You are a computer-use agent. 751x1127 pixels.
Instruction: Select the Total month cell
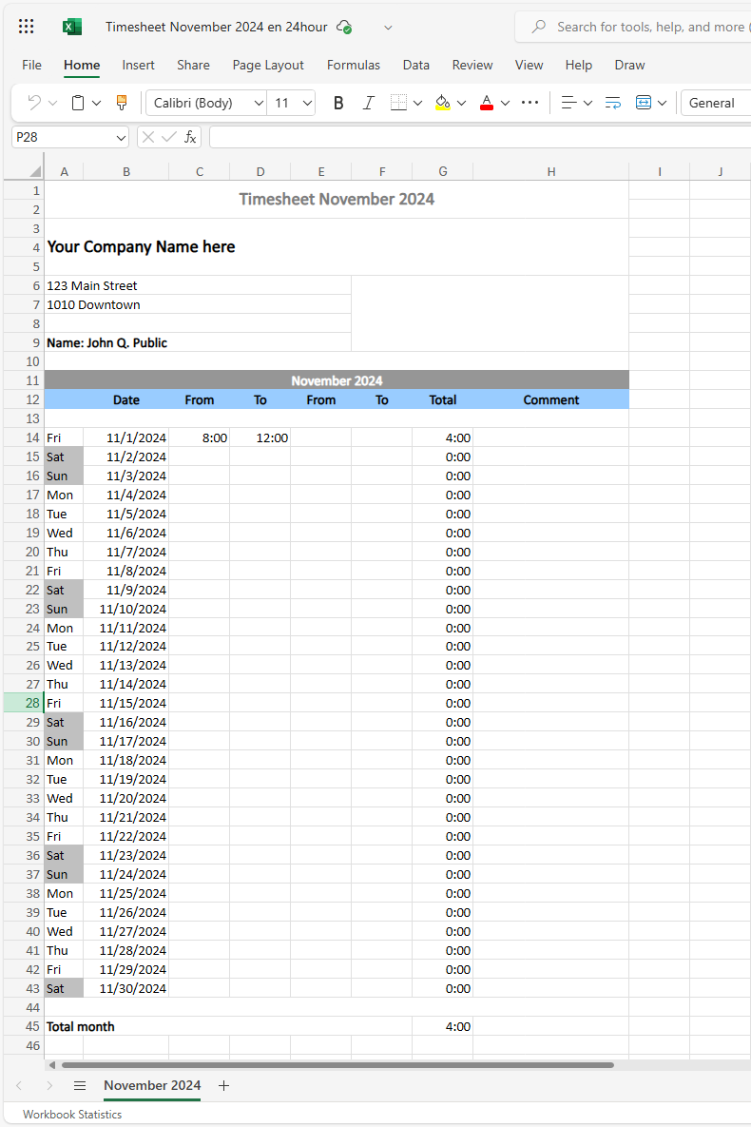tap(228, 1026)
